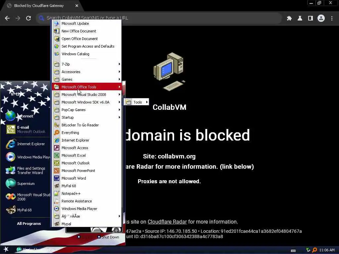Image resolution: width=339 pixels, height=254 pixels.
Task: Go back with the browser back arrow
Action: 7,18
